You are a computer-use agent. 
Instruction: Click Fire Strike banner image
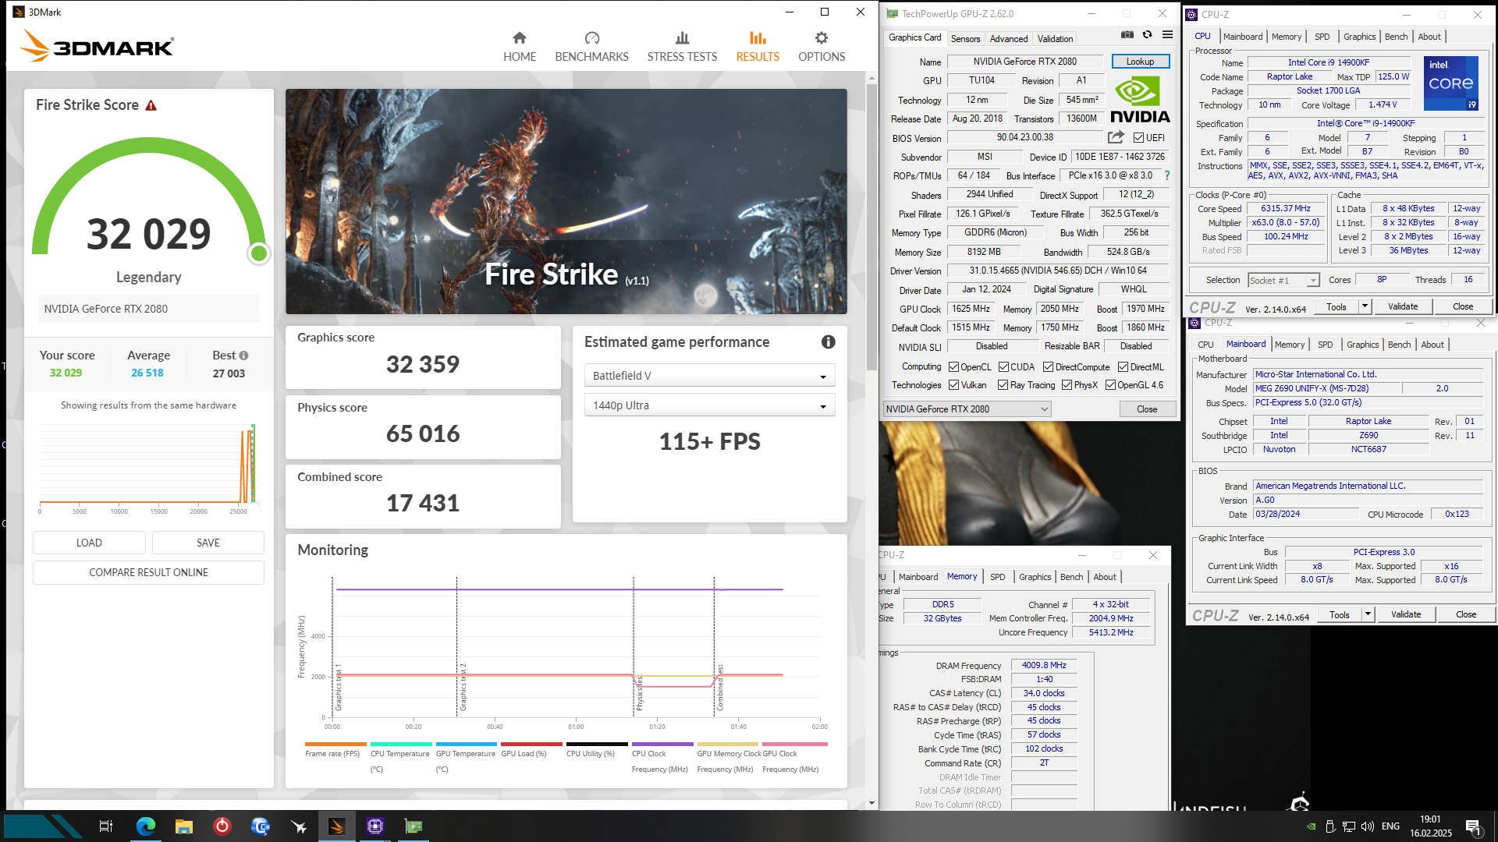pyautogui.click(x=566, y=201)
